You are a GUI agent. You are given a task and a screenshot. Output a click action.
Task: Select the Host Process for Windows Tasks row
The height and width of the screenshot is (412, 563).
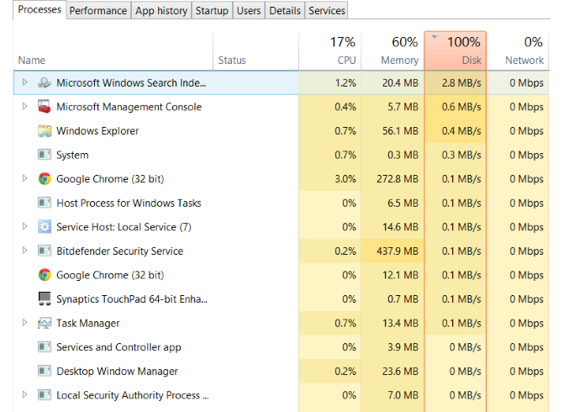281,203
